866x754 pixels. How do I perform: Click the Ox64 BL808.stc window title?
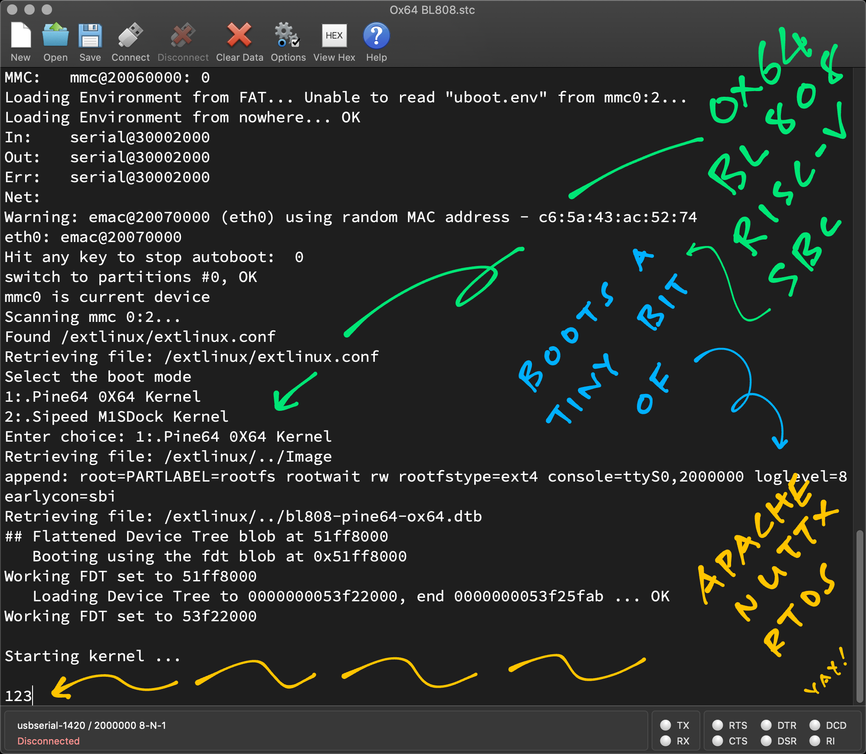(x=432, y=10)
